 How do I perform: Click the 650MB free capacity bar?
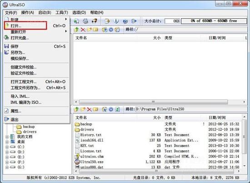pyautogui.click(x=214, y=21)
